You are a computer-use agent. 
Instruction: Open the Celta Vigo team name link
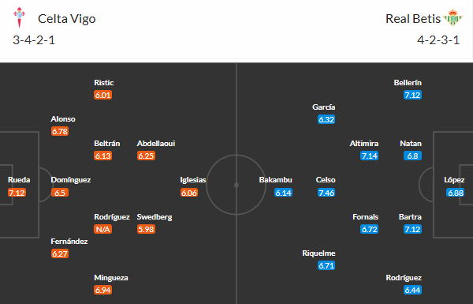[67, 19]
